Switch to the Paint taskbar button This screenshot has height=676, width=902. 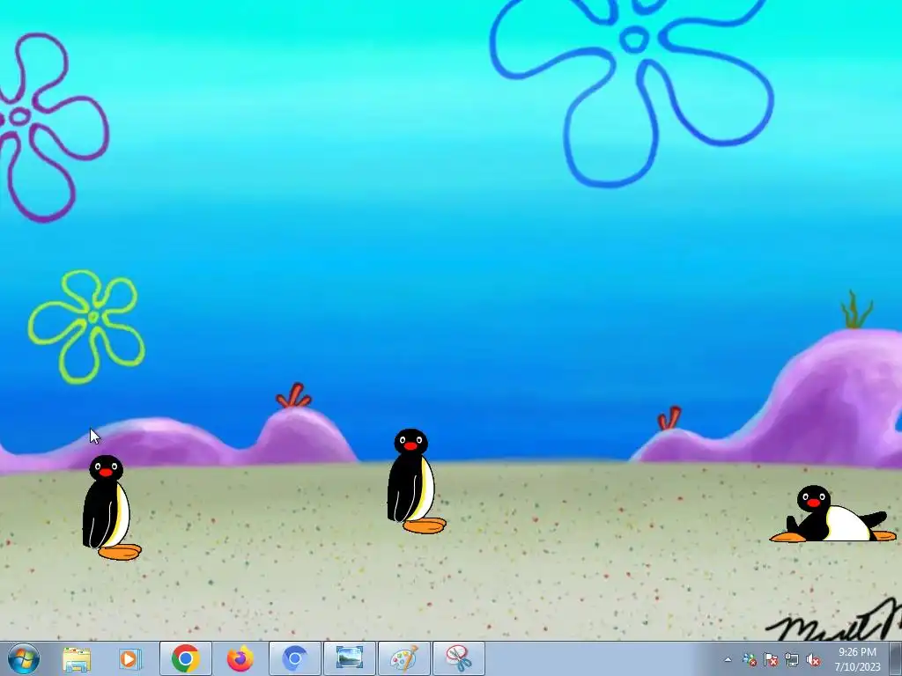403,658
